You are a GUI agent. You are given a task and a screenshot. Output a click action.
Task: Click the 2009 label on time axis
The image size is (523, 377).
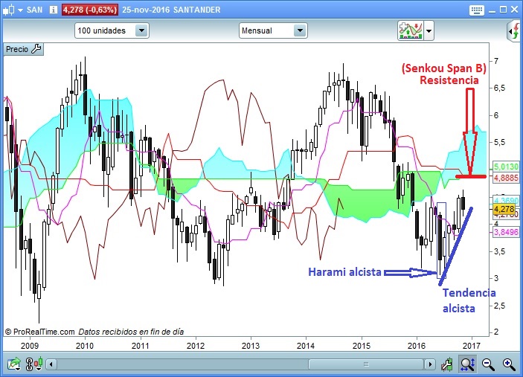(30, 346)
